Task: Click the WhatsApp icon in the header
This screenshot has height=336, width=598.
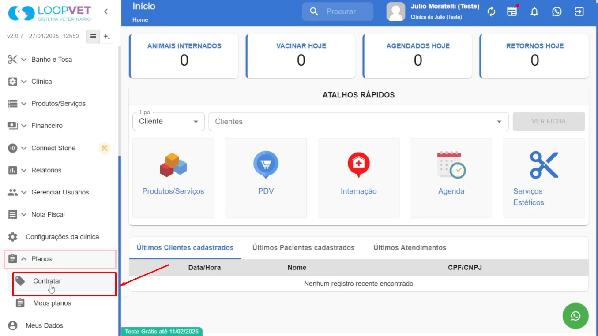Action: pos(557,12)
